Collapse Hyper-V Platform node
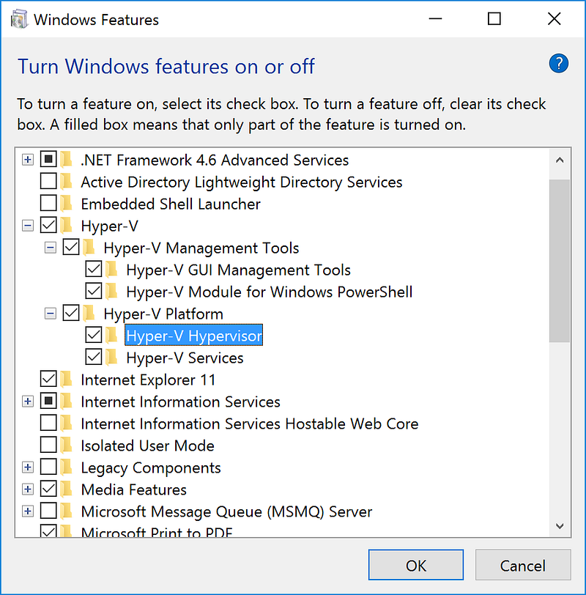Image resolution: width=586 pixels, height=595 pixels. coord(50,314)
